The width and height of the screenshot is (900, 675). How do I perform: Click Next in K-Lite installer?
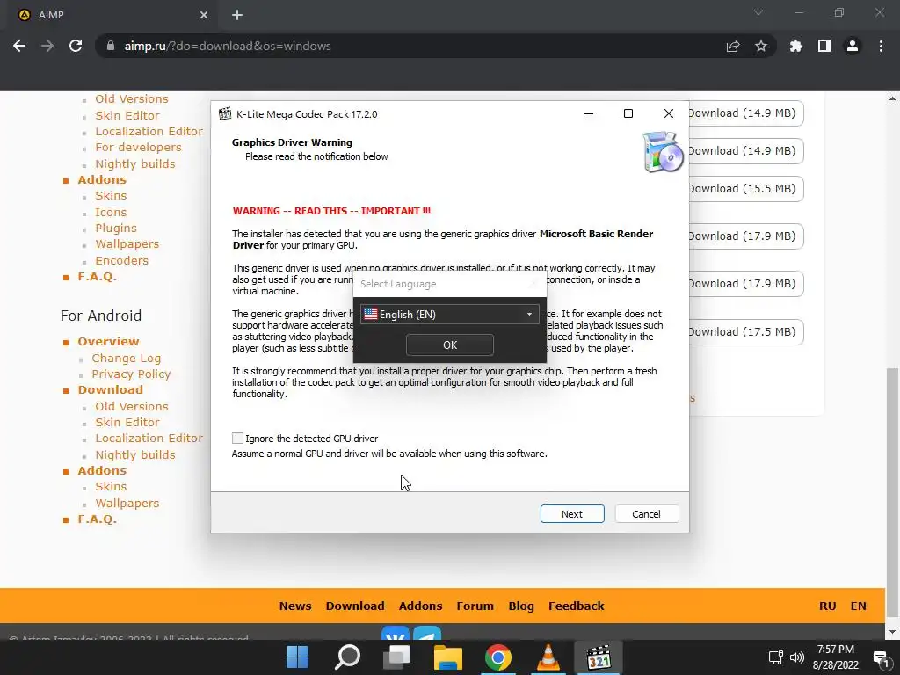[x=571, y=513]
